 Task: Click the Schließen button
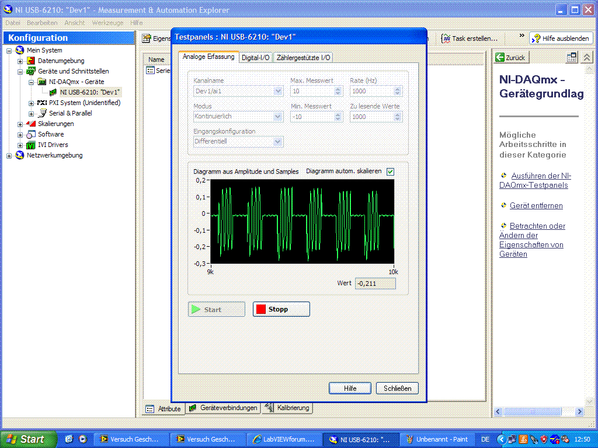point(397,388)
